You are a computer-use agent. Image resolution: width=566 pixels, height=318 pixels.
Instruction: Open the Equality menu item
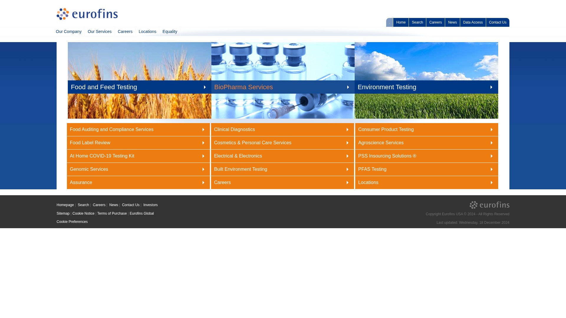170,32
